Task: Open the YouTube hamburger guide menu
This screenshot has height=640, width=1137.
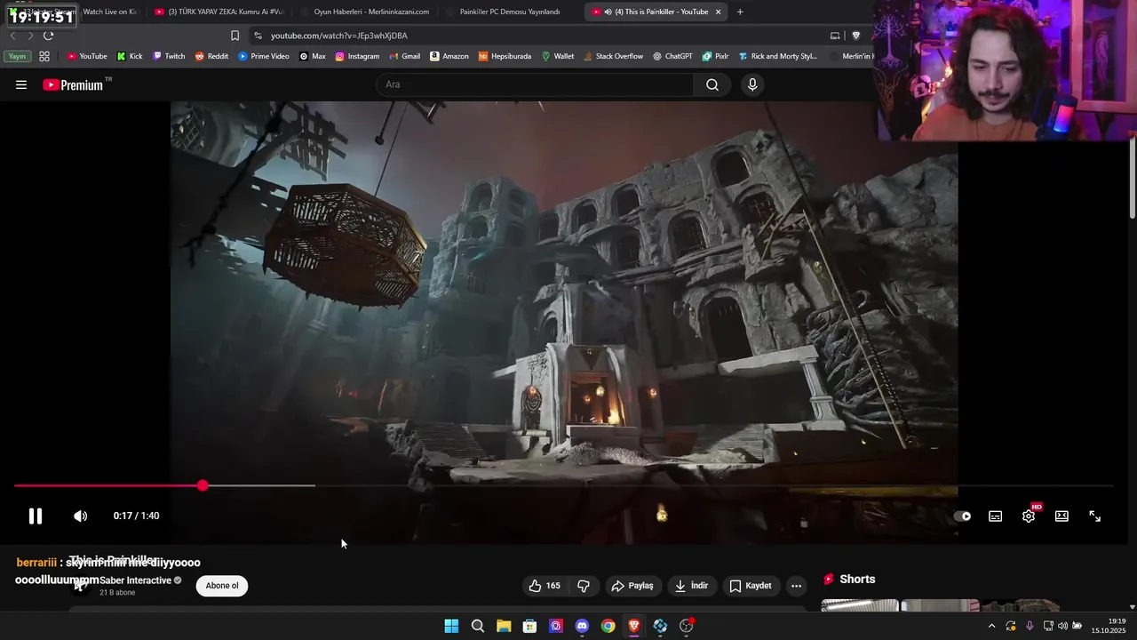Action: coord(21,84)
